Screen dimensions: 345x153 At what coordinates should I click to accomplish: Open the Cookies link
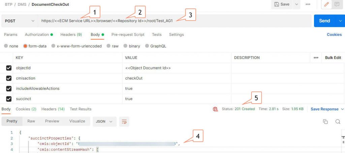(x=334, y=35)
